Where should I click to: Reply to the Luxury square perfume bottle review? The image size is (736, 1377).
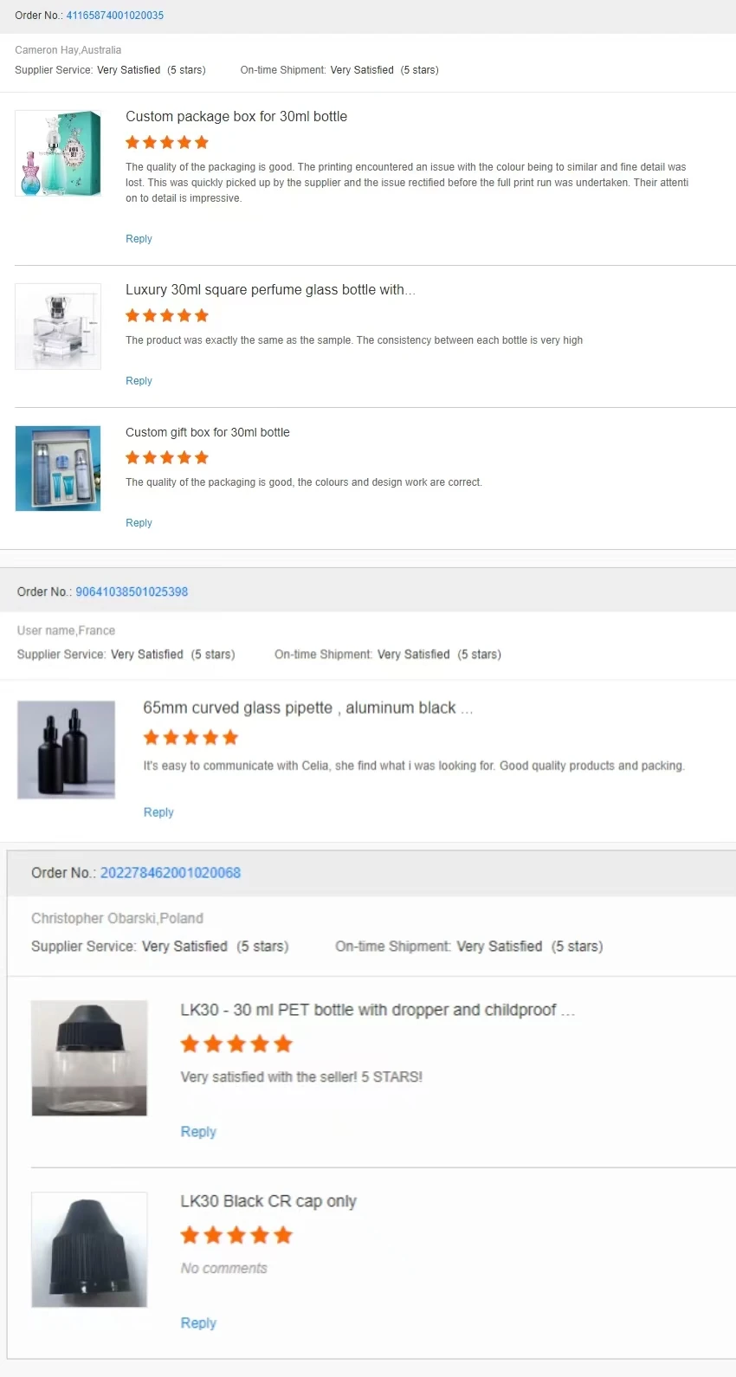(139, 381)
